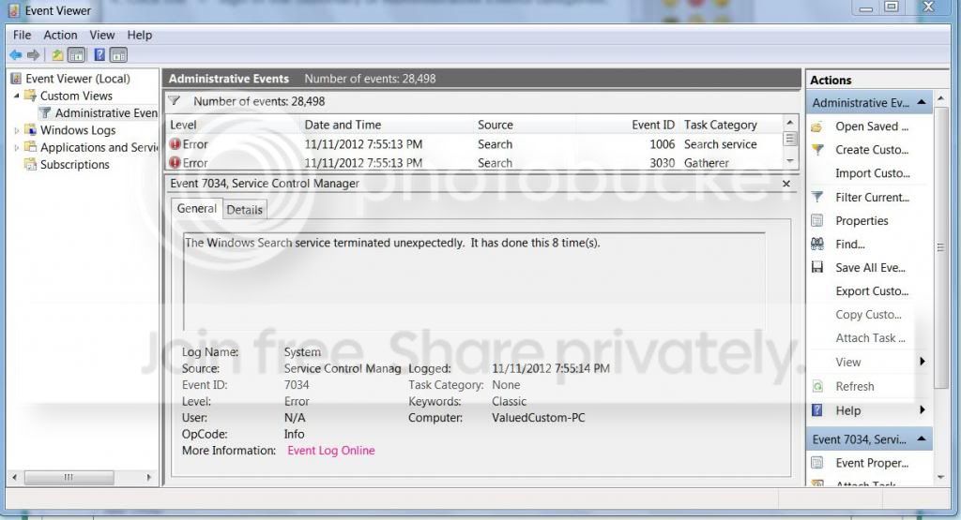
Task: Click the Up one level toolbar icon
Action: coord(57,55)
